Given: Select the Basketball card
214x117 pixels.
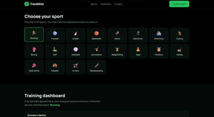Looking at the screenshot, I should tap(96, 35).
